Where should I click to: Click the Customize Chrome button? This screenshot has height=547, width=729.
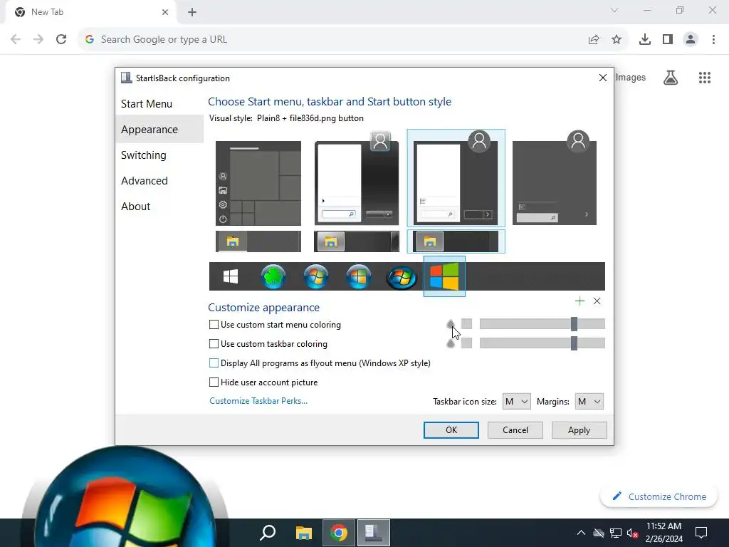point(659,496)
